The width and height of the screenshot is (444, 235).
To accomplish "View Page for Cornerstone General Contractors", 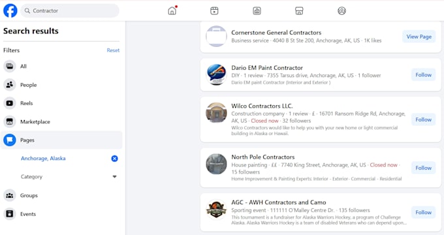I will (x=419, y=37).
